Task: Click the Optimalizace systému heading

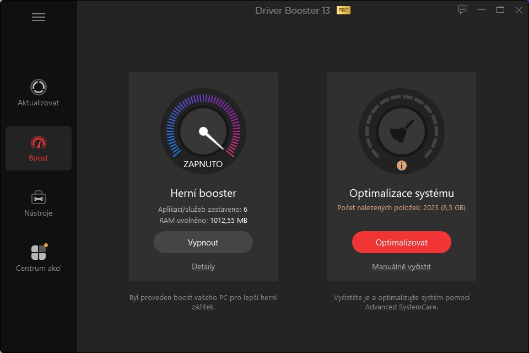Action: pyautogui.click(x=401, y=193)
